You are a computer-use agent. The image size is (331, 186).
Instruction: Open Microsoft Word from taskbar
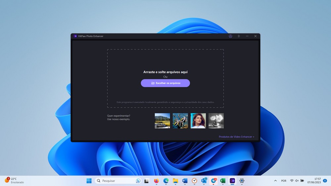coord(185,181)
